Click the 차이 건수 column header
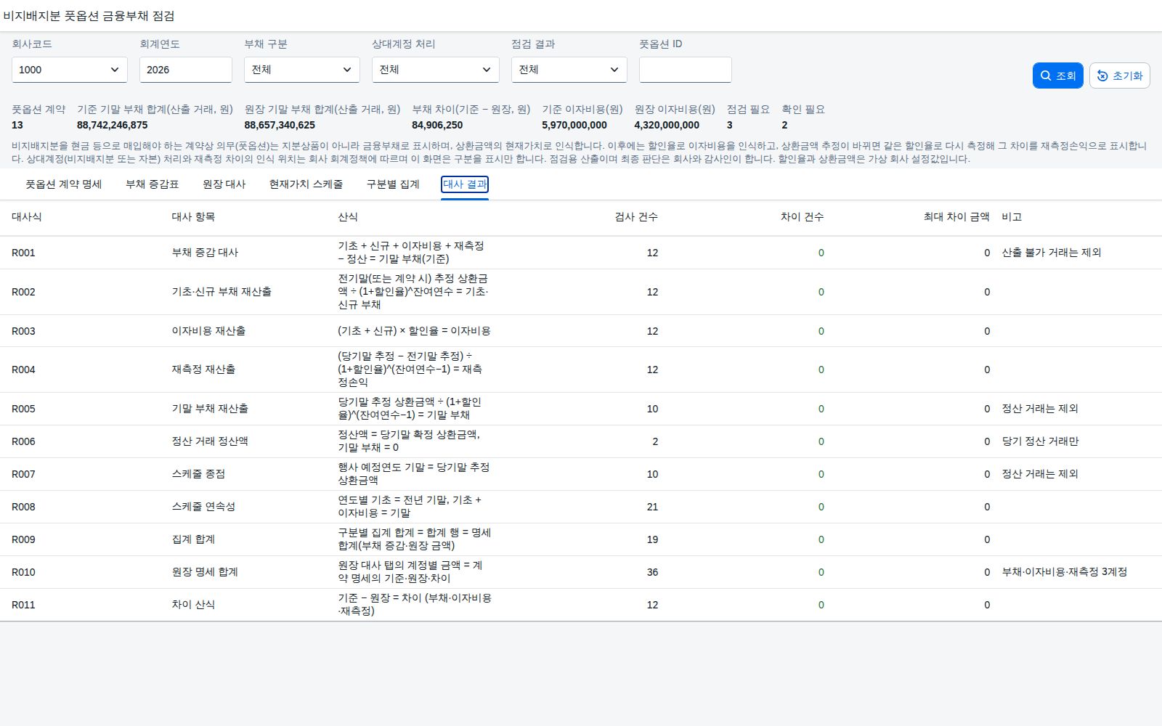Screen dimensions: 1162x726 [802, 217]
